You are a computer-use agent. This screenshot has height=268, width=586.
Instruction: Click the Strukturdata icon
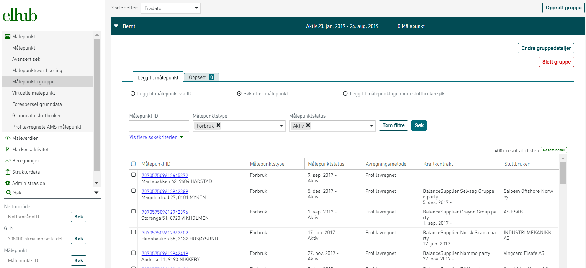coord(8,172)
